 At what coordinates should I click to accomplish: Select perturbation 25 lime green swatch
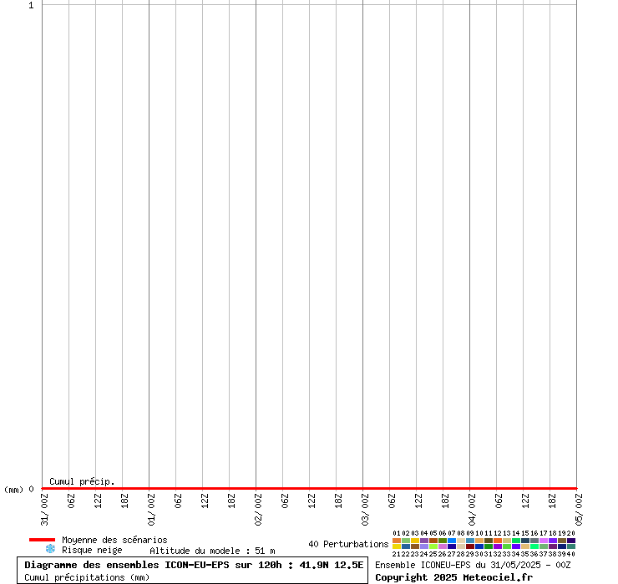433,546
